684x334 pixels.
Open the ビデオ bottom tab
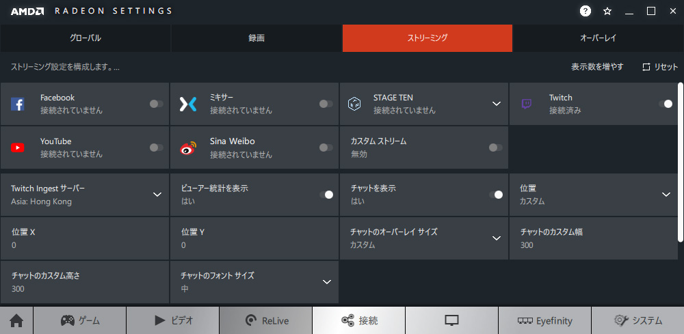(x=173, y=321)
